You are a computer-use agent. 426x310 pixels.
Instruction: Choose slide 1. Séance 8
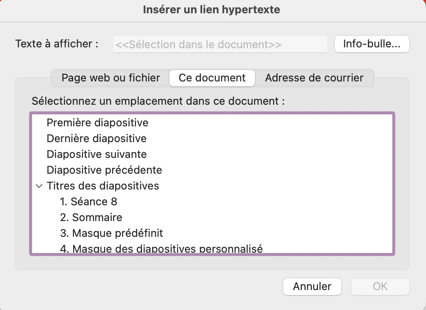click(212, 202)
